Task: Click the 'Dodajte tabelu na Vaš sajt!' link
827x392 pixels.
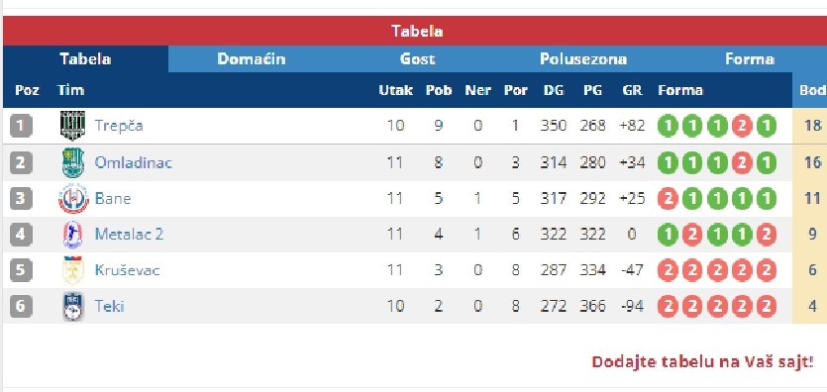Action: [702, 362]
